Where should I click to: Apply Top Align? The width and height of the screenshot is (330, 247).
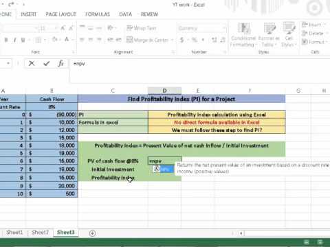pos(82,28)
